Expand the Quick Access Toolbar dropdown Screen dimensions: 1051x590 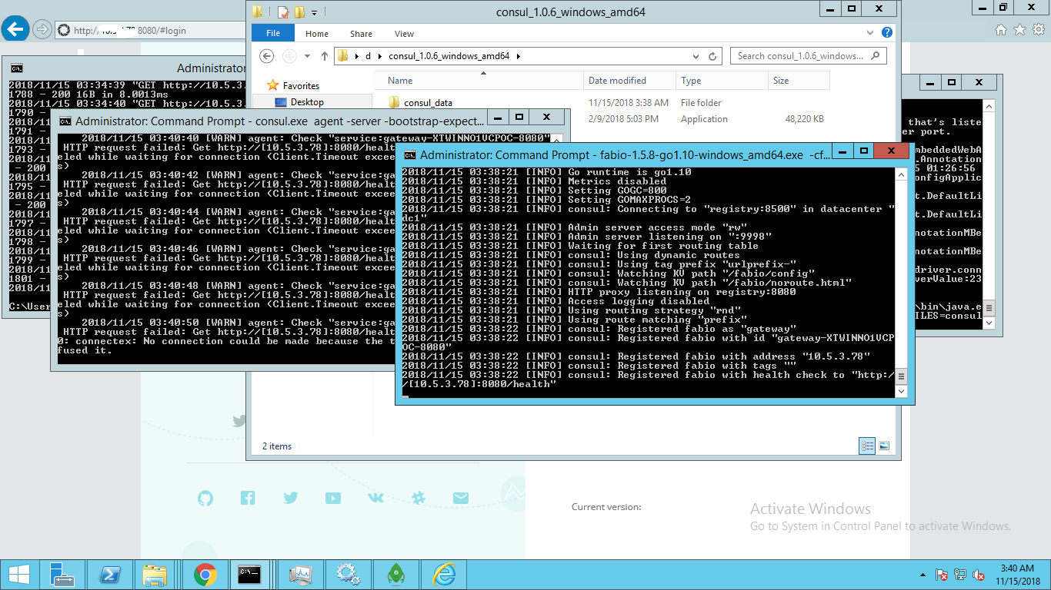tap(315, 11)
